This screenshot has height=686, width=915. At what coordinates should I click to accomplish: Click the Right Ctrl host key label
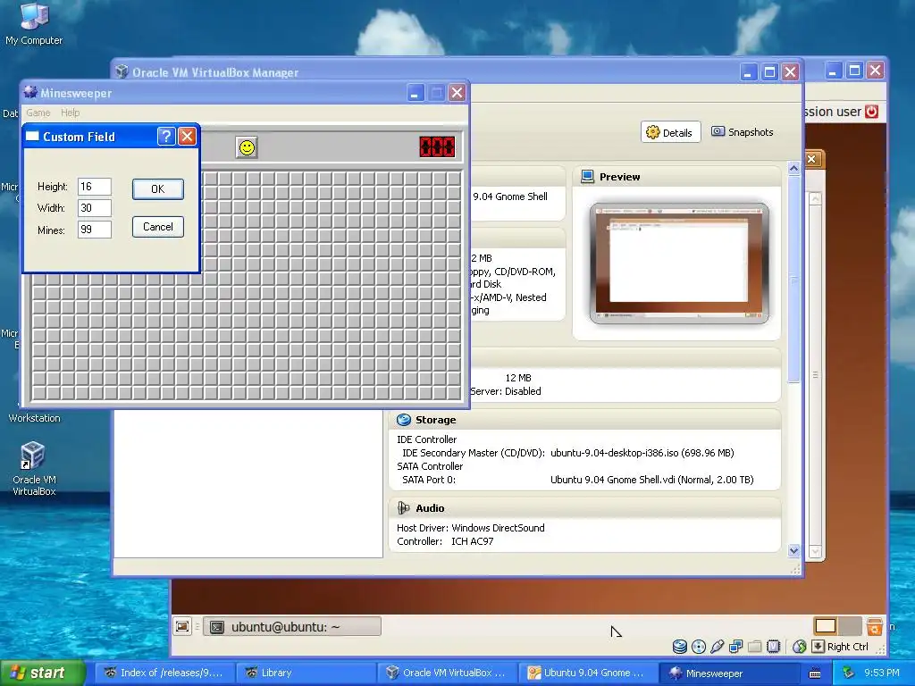click(x=848, y=647)
